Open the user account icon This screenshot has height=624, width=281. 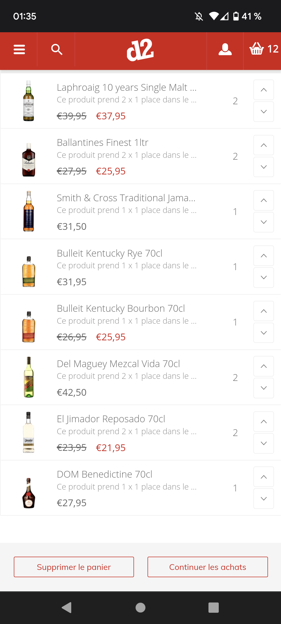225,49
